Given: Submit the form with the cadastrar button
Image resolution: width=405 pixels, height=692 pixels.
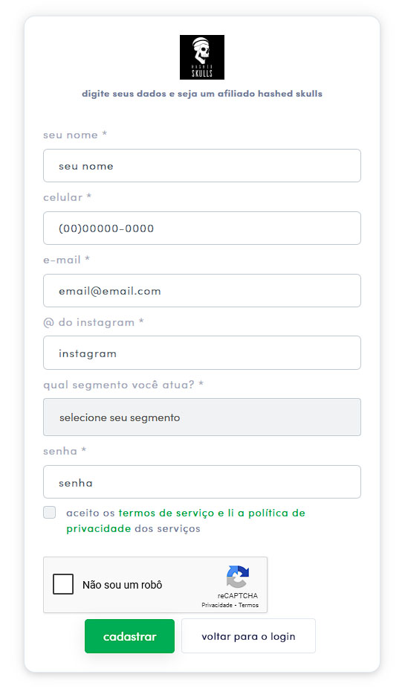Looking at the screenshot, I should (129, 636).
